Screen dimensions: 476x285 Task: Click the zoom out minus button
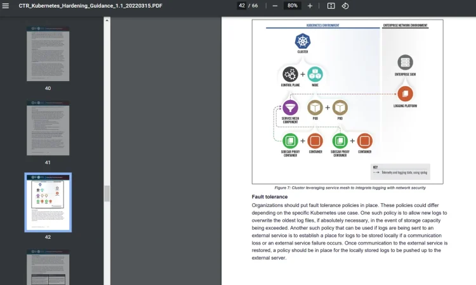pos(275,6)
